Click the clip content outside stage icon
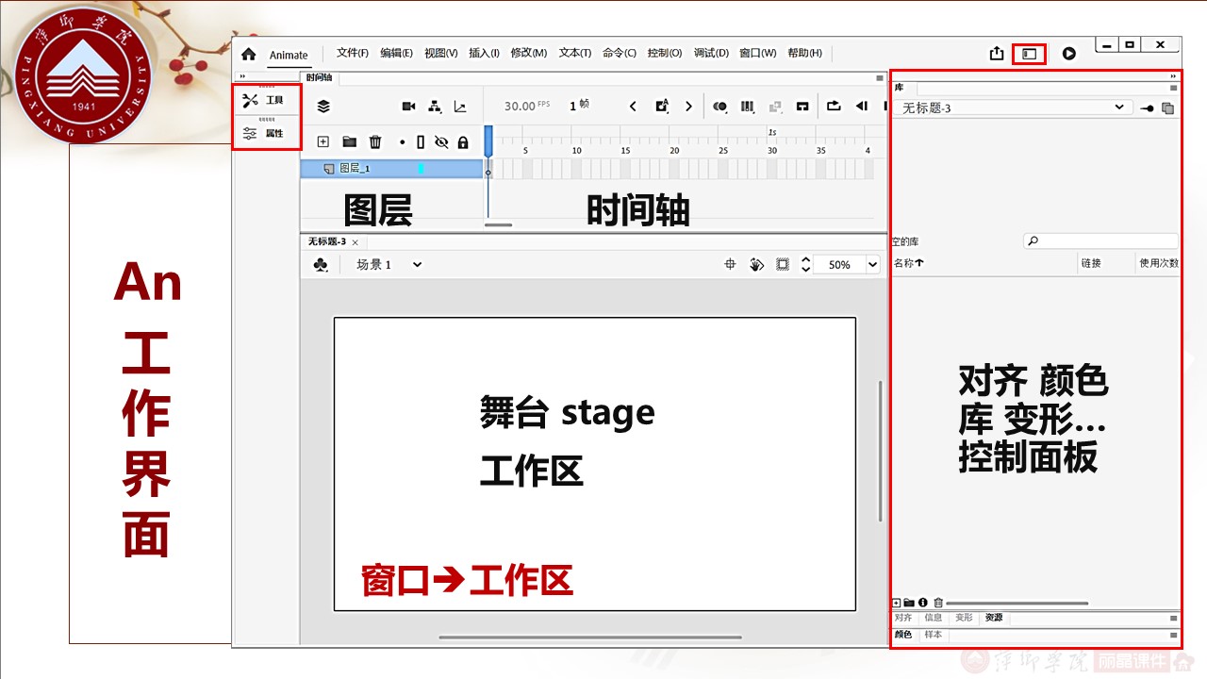 coord(783,265)
